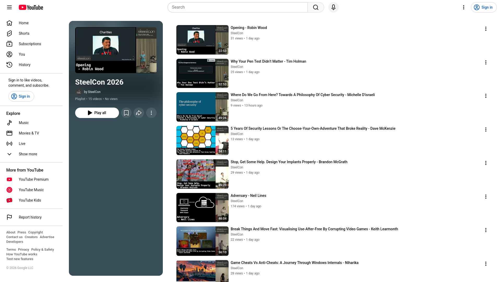
Task: Open Movies & TV
Action: click(31, 133)
